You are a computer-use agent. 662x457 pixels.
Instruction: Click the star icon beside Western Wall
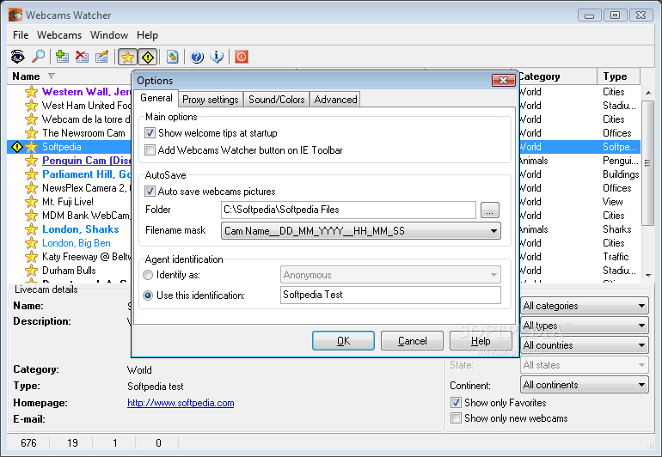tap(31, 92)
